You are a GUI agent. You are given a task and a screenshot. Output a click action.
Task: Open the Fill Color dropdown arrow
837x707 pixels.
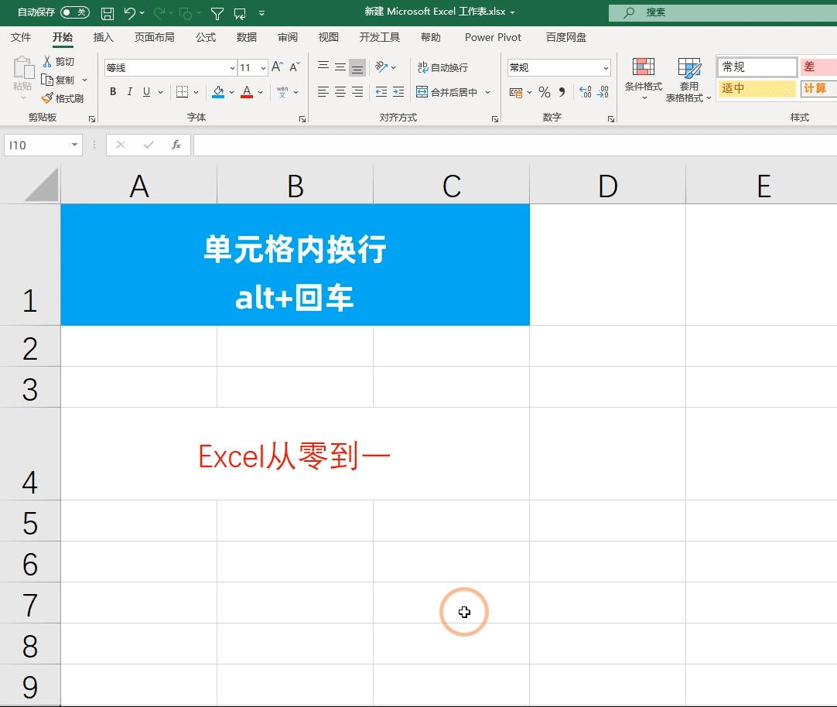(x=230, y=91)
